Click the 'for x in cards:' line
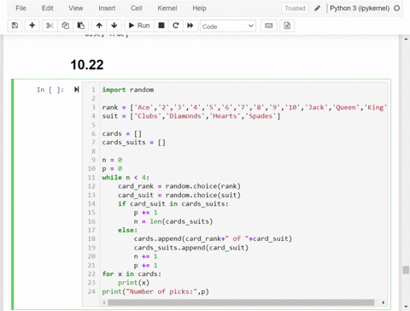 tap(132, 273)
